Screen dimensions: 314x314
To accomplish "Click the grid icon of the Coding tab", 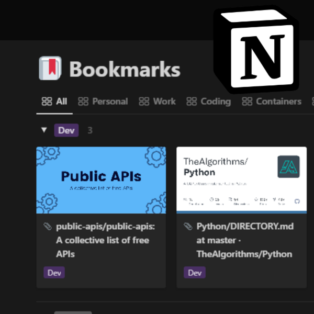I will point(192,102).
